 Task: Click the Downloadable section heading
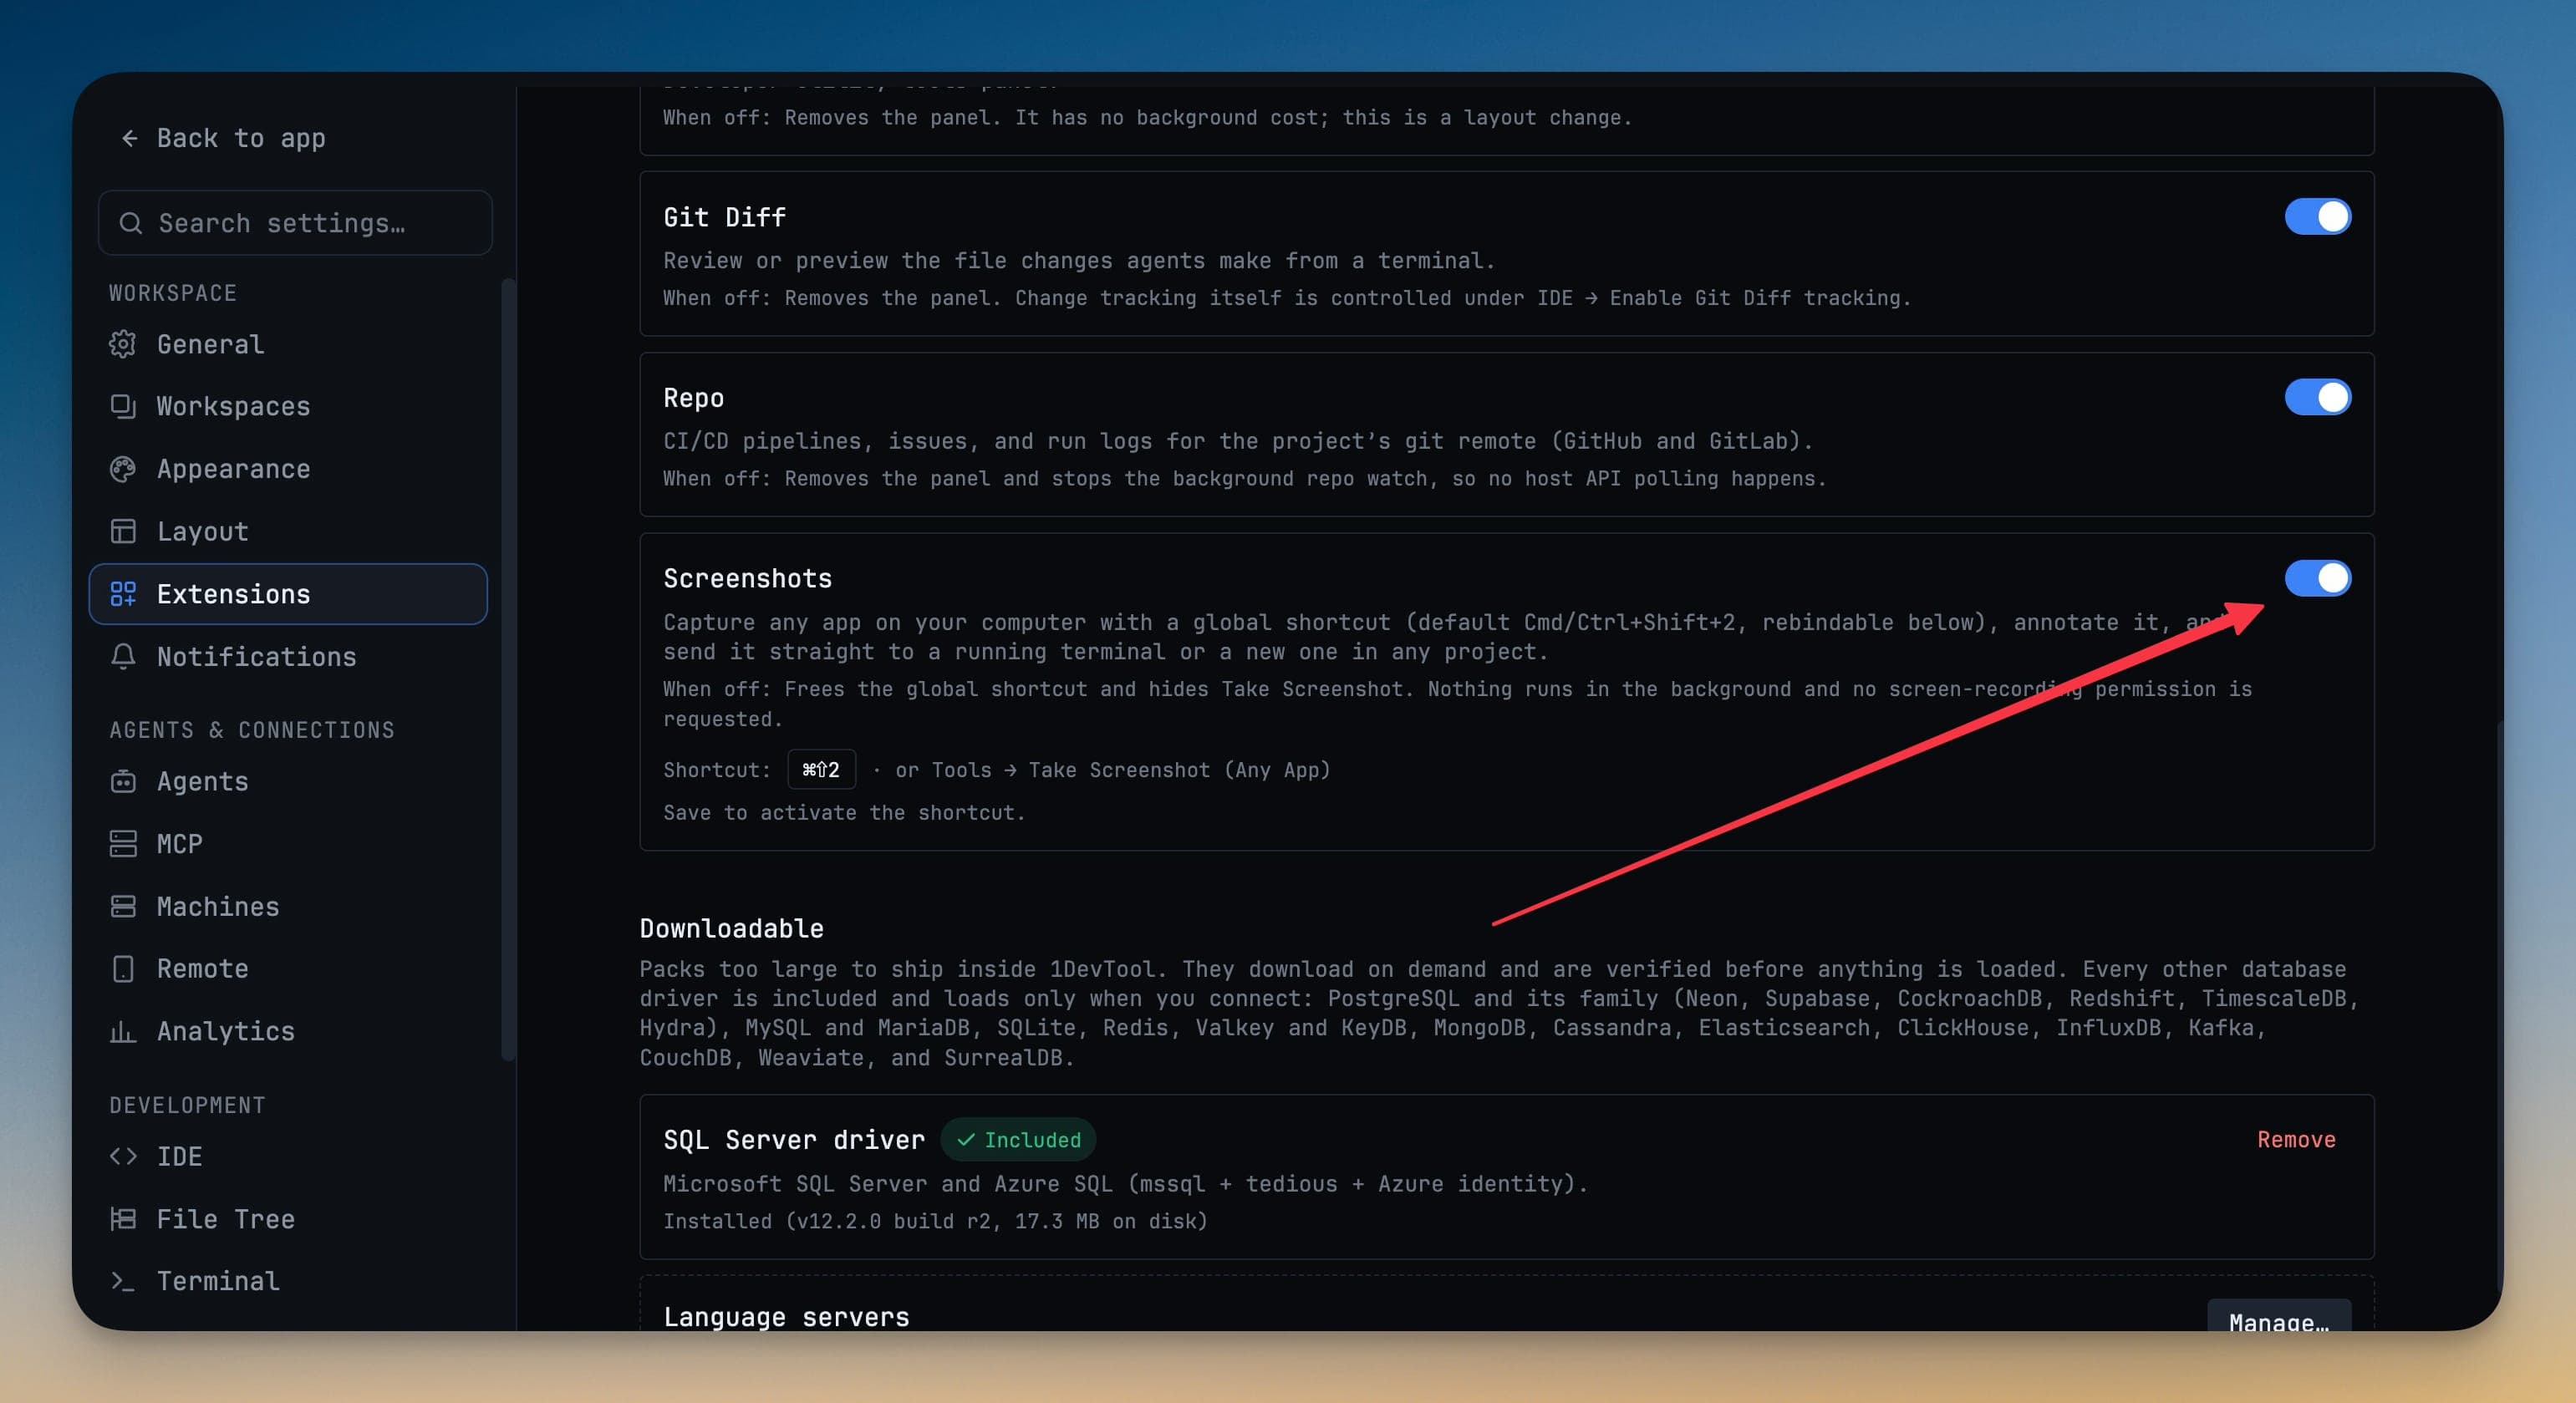[x=732, y=929]
